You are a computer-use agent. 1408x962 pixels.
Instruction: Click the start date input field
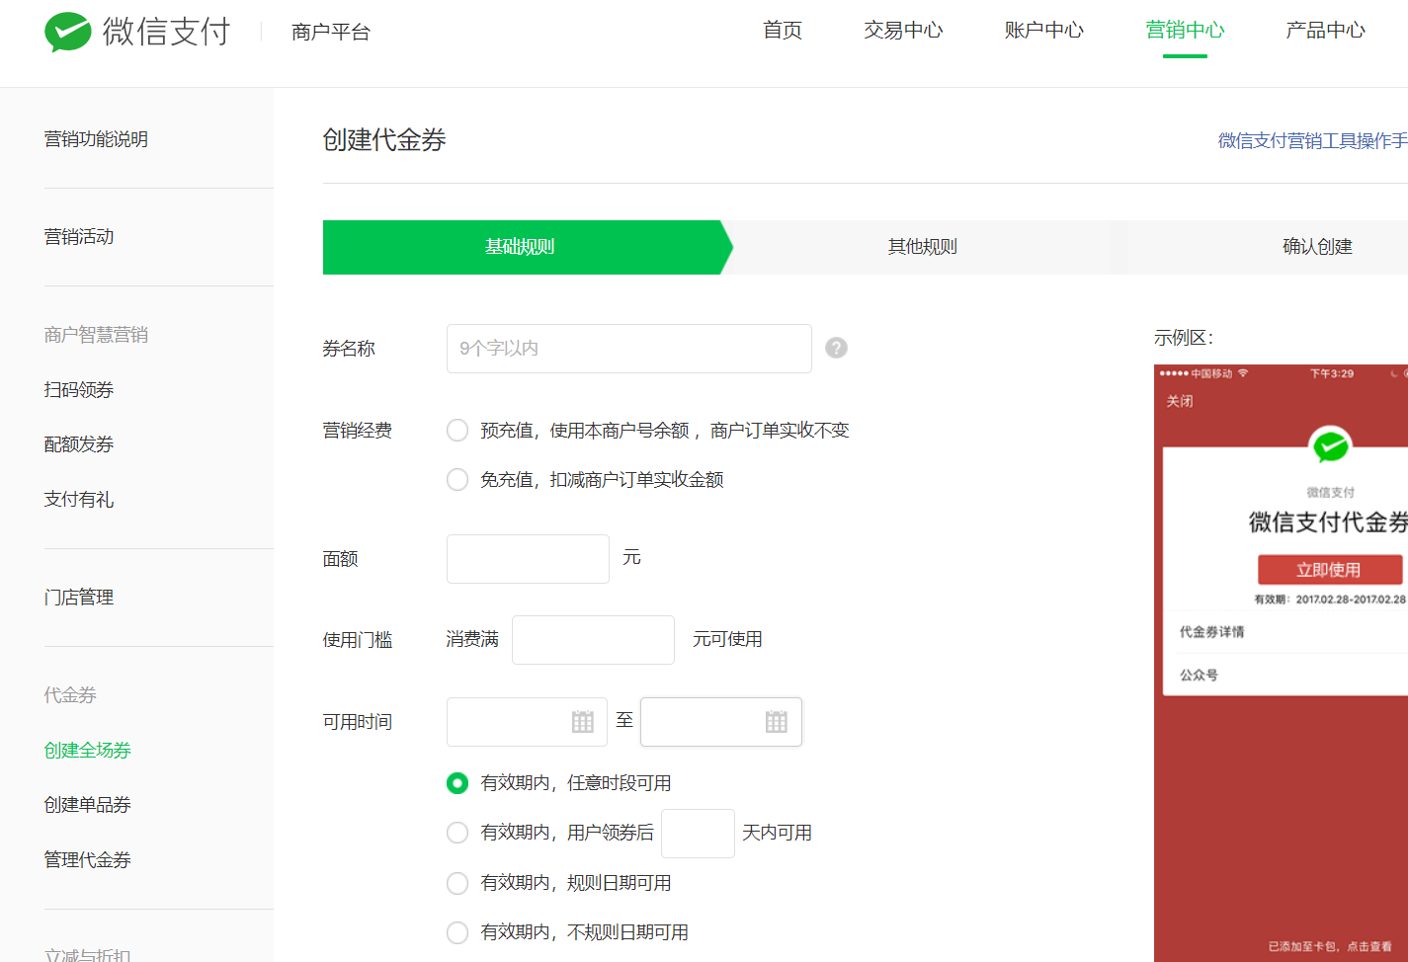tap(527, 722)
